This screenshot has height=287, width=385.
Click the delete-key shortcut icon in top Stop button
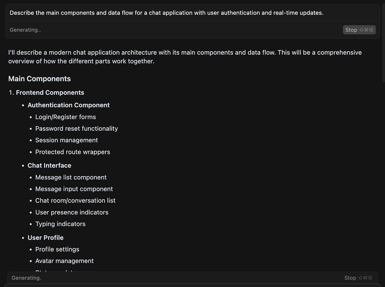(x=371, y=30)
